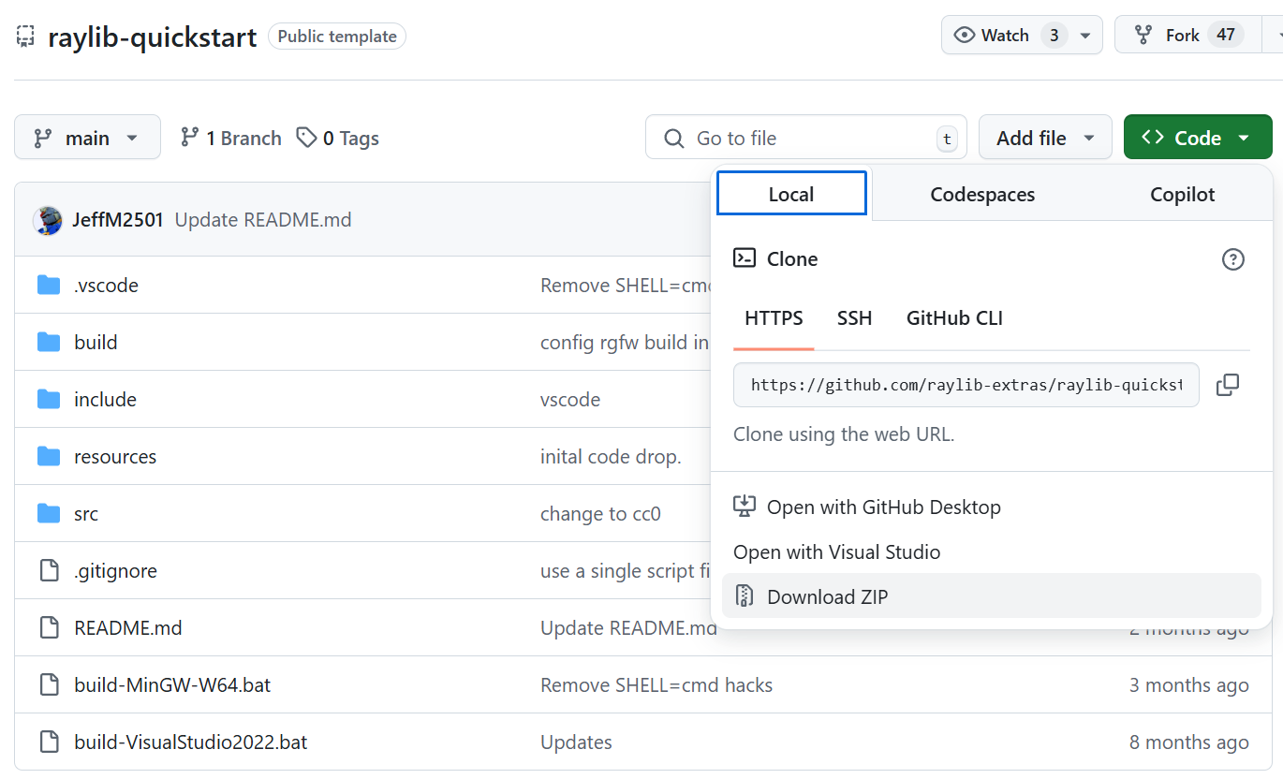Collapse the green Code dropdown button
The width and height of the screenshot is (1283, 779).
1197,138
